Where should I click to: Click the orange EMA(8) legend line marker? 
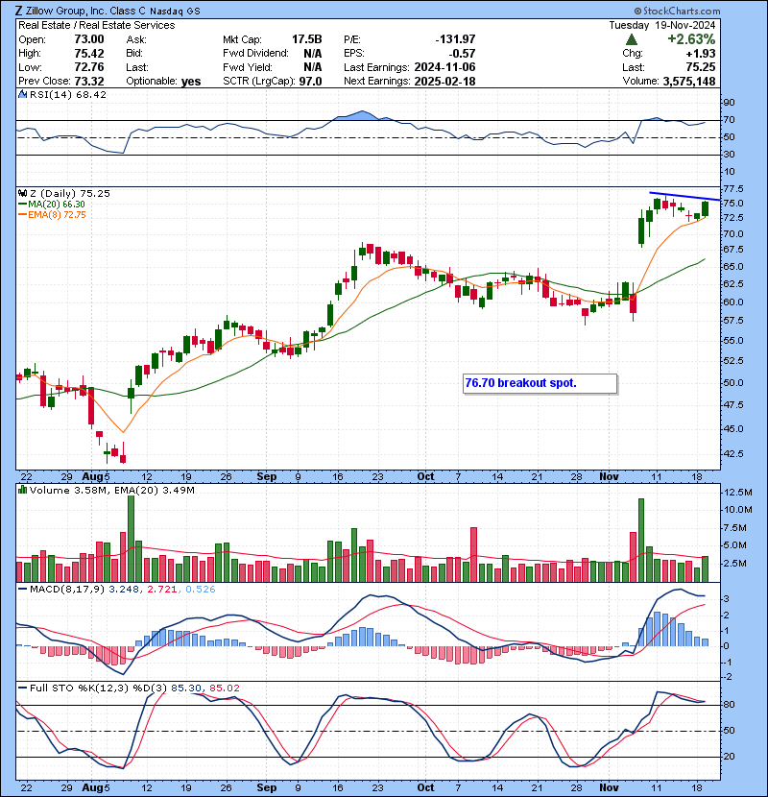(x=22, y=215)
